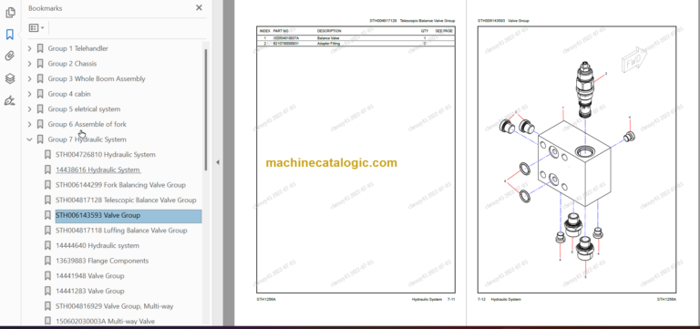Select Group 1 Telehandler bookmark
Image resolution: width=700 pixels, height=329 pixels.
(77, 48)
